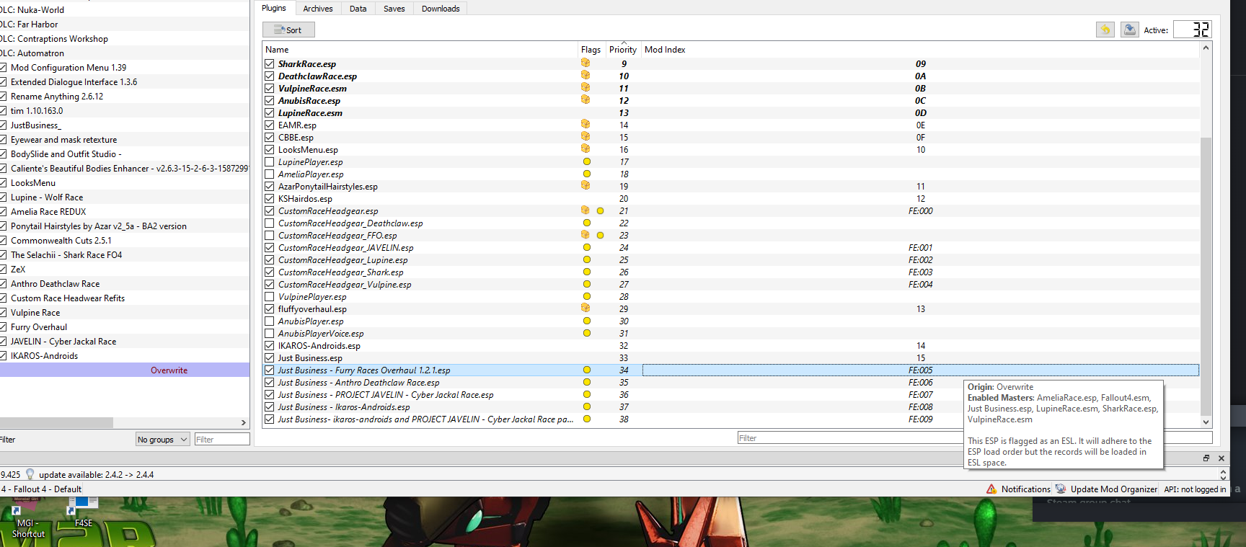Uncheck the SharkRace.esp plugin
The height and width of the screenshot is (547, 1246).
pos(270,63)
